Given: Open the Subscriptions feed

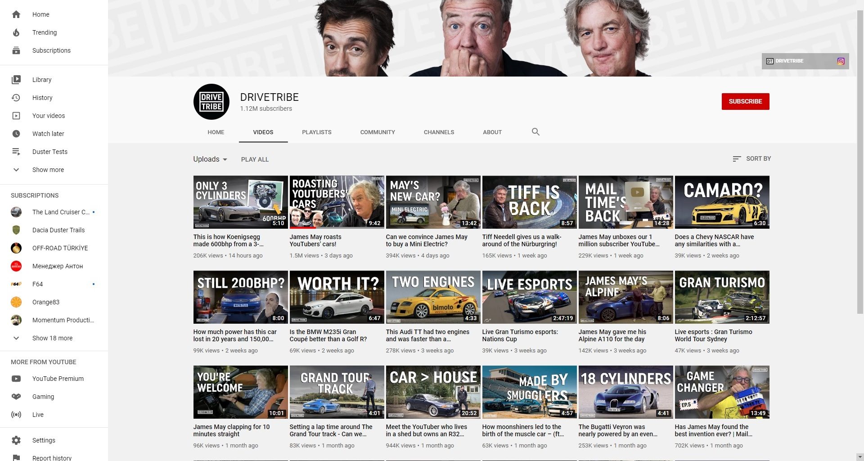Looking at the screenshot, I should pyautogui.click(x=51, y=50).
